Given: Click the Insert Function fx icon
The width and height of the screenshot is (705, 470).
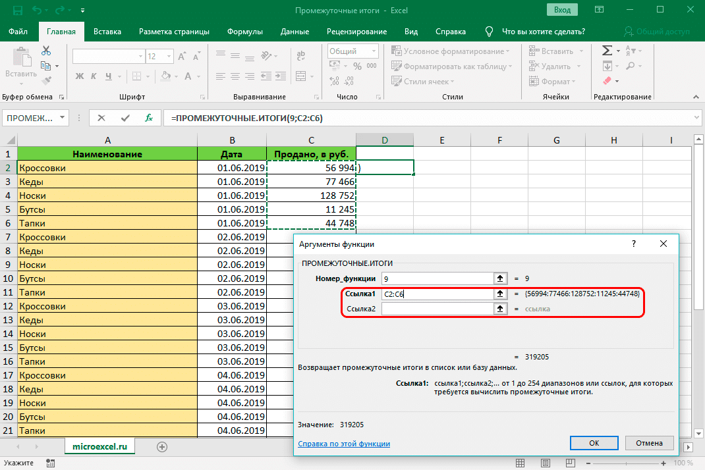Looking at the screenshot, I should (x=150, y=118).
